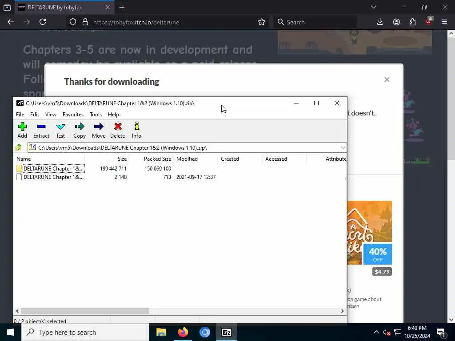Click the 2021-09-17 12:37 modified date
Image resolution: width=455 pixels, height=341 pixels.
click(x=196, y=177)
